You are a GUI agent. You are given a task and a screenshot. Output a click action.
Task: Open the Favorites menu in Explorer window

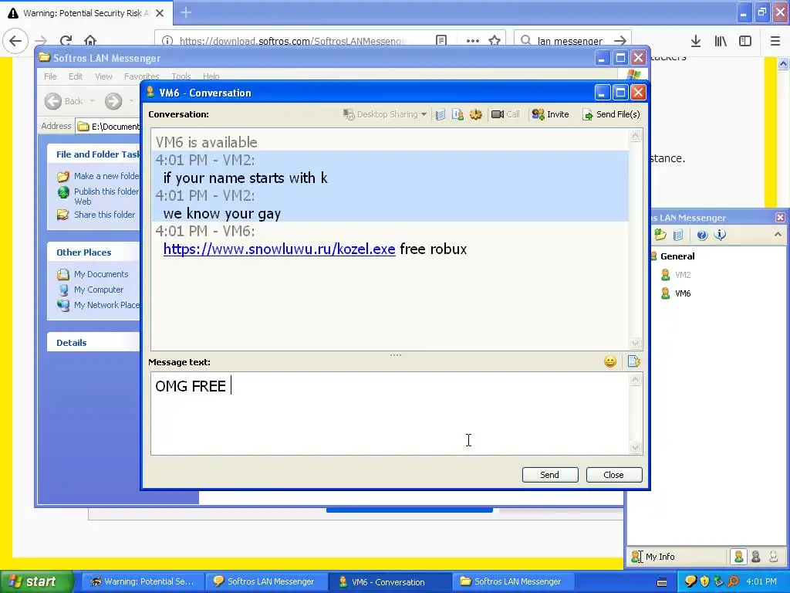141,76
